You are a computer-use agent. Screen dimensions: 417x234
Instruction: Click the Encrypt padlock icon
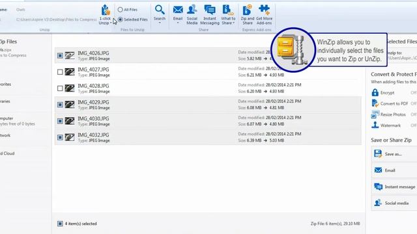375,92
